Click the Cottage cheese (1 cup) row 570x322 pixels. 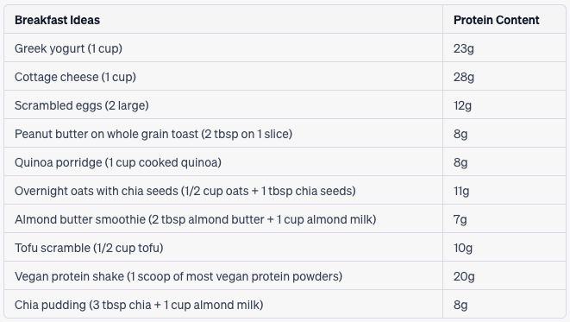pyautogui.click(x=285, y=77)
